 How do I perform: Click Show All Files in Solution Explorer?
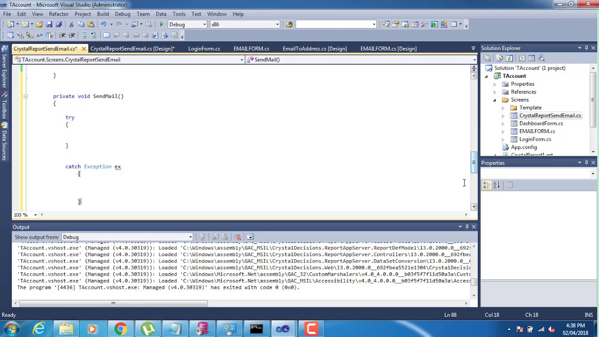point(499,58)
